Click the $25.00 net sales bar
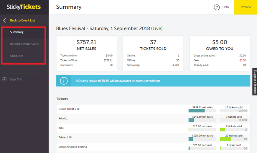 (202, 148)
